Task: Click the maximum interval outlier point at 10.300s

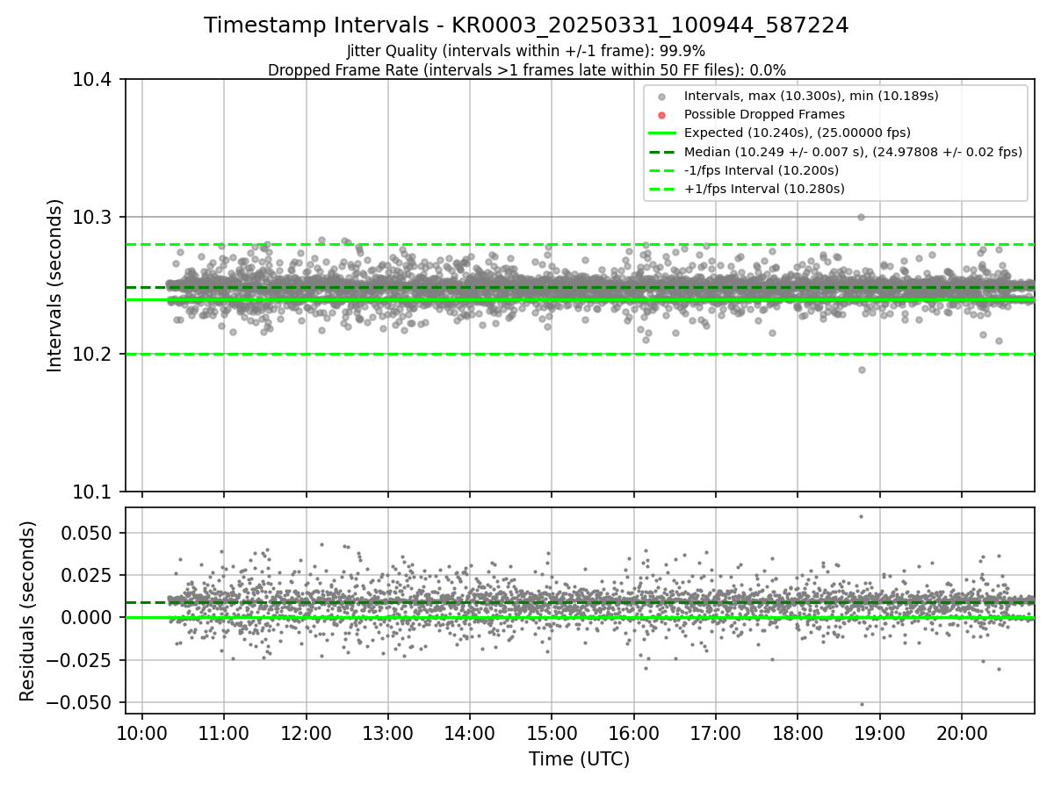Action: click(861, 217)
